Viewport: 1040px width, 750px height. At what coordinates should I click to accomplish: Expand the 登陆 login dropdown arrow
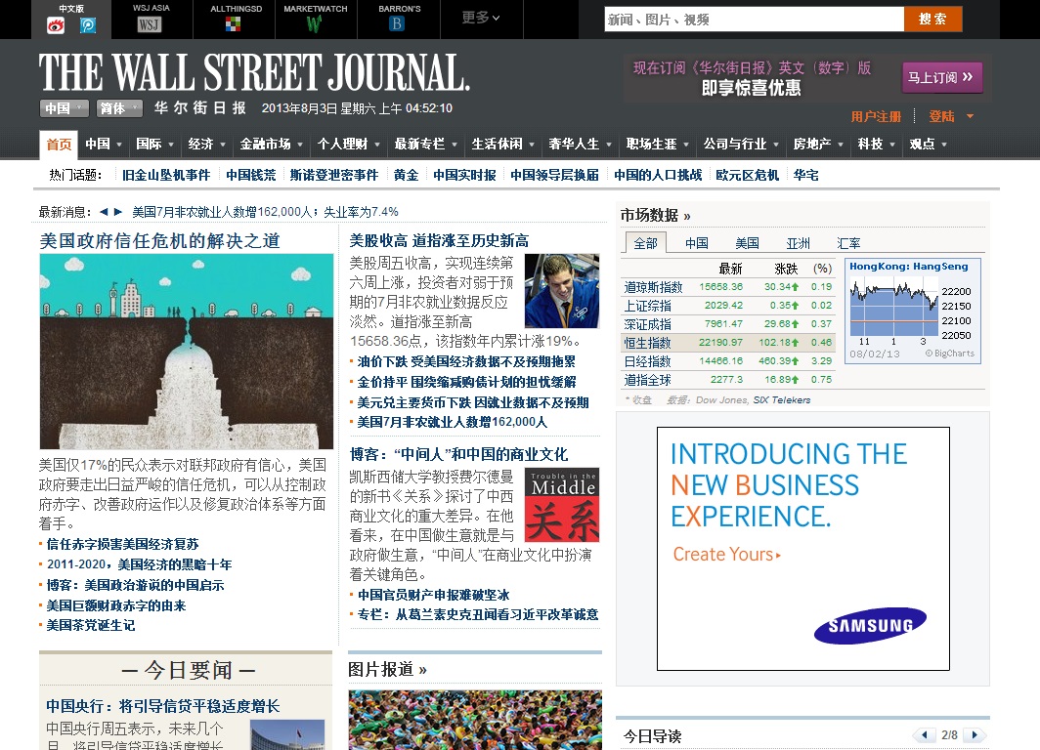(971, 116)
